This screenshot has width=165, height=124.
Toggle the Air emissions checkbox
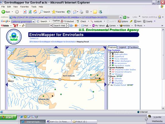pyautogui.click(x=110, y=63)
